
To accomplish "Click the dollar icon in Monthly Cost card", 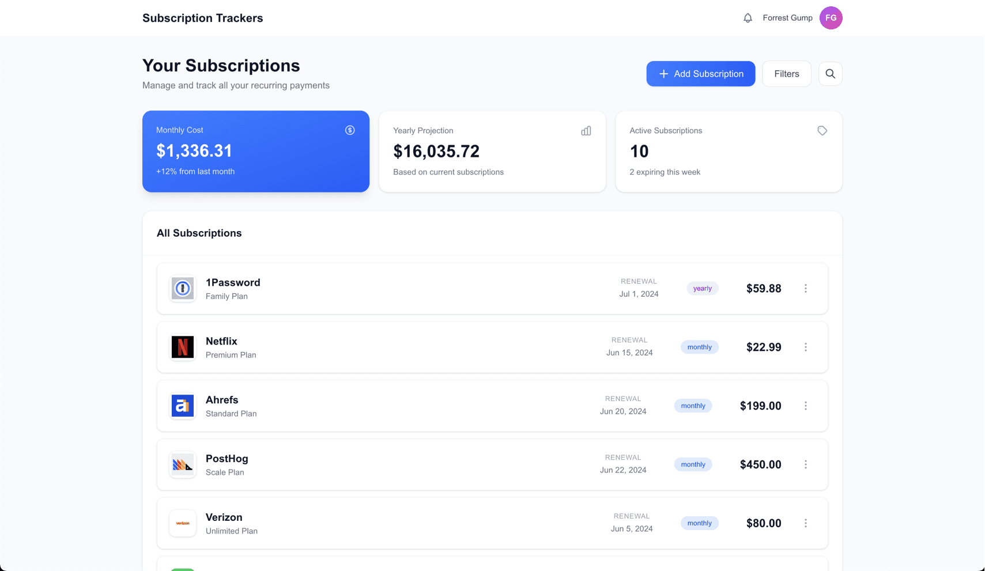I will pyautogui.click(x=350, y=130).
